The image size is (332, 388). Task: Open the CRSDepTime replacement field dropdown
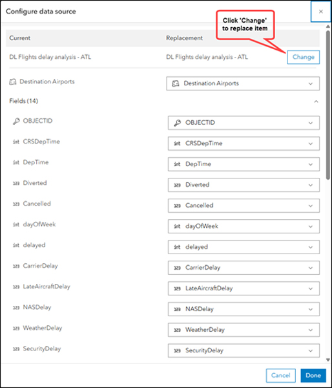pos(244,144)
